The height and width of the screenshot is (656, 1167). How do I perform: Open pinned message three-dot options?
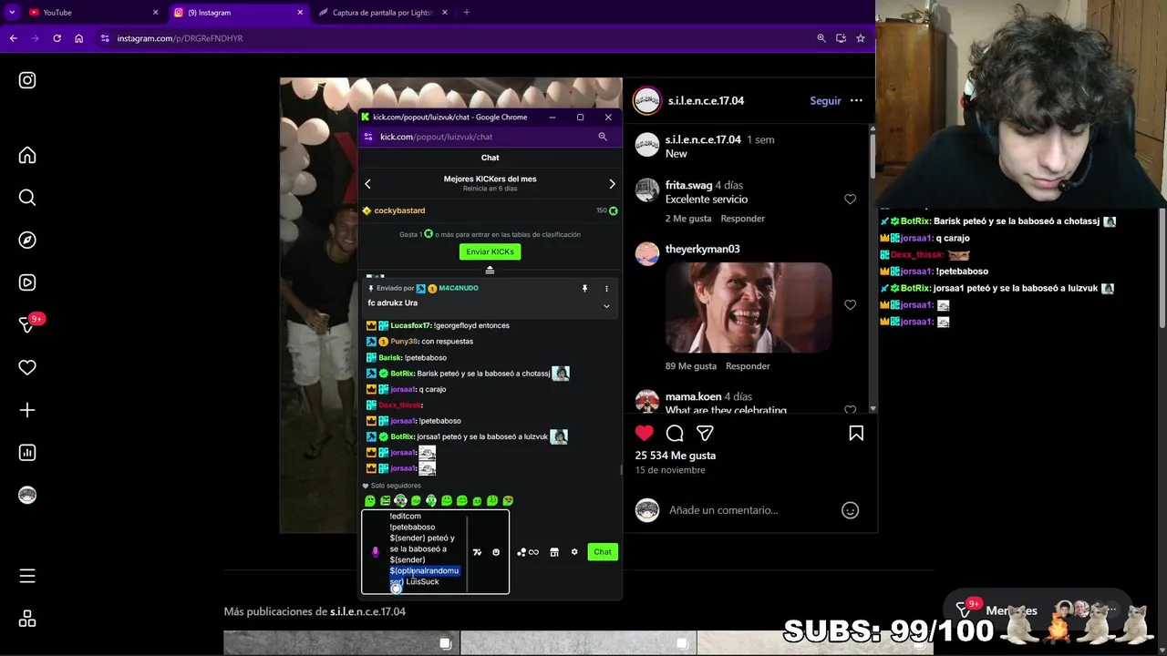click(606, 289)
